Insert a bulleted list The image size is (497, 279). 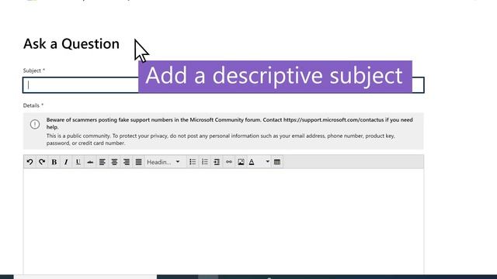(x=193, y=162)
